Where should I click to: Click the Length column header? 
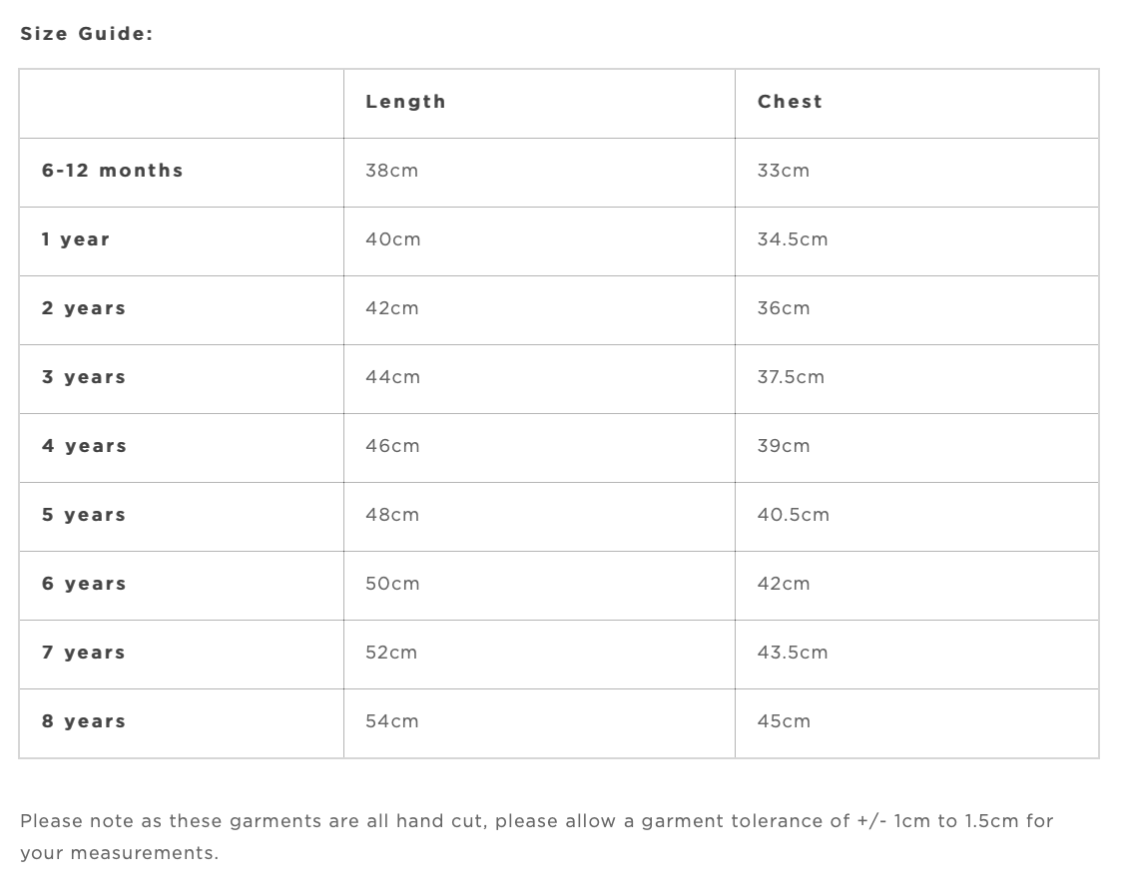coord(405,102)
